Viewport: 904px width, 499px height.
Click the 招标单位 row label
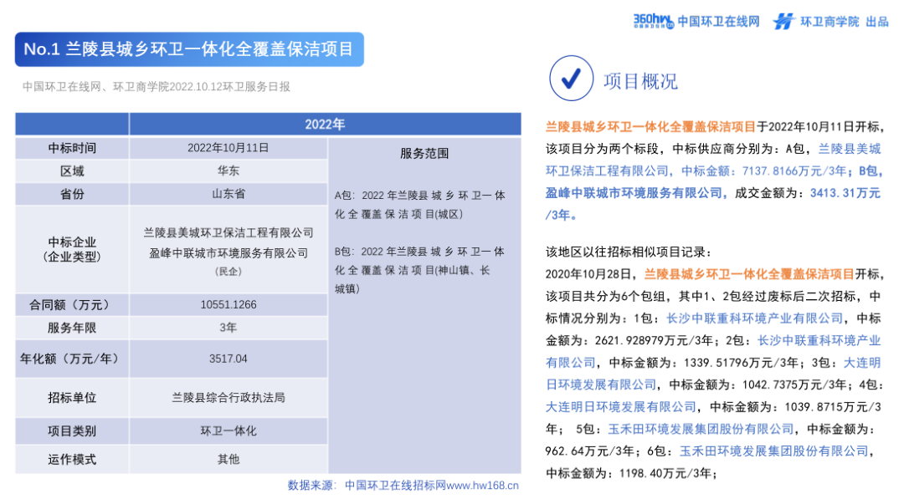[x=72, y=398]
